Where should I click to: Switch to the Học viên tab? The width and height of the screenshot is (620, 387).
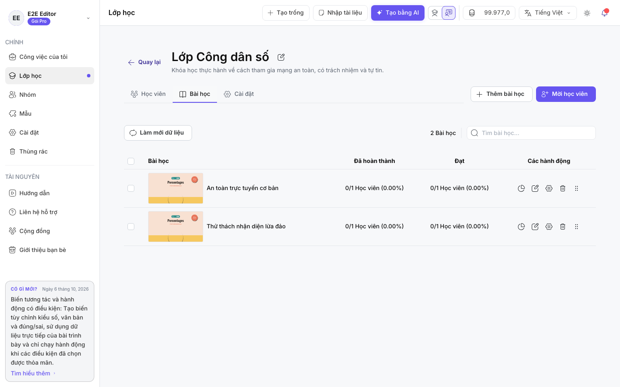(x=148, y=94)
